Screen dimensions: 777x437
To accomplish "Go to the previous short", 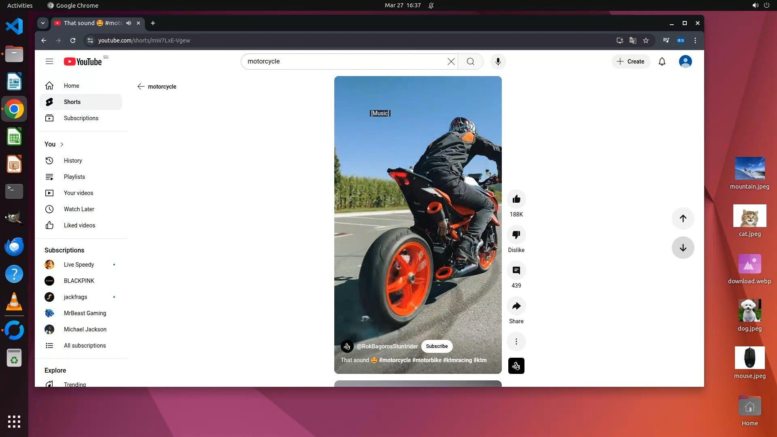I will click(683, 218).
